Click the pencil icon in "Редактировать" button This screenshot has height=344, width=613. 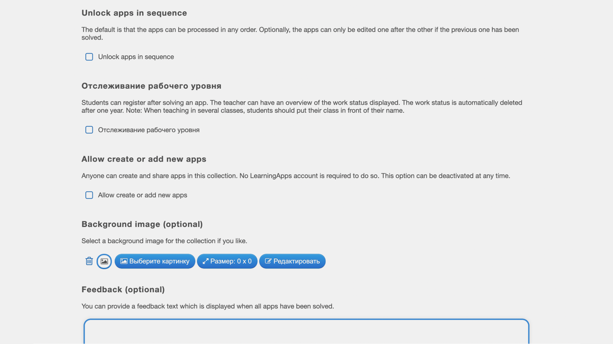coord(268,261)
